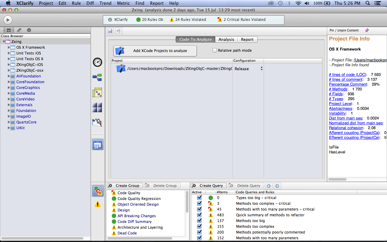387x242 pixels.
Task: Expand the OS X Framework node
Action: click(9, 47)
